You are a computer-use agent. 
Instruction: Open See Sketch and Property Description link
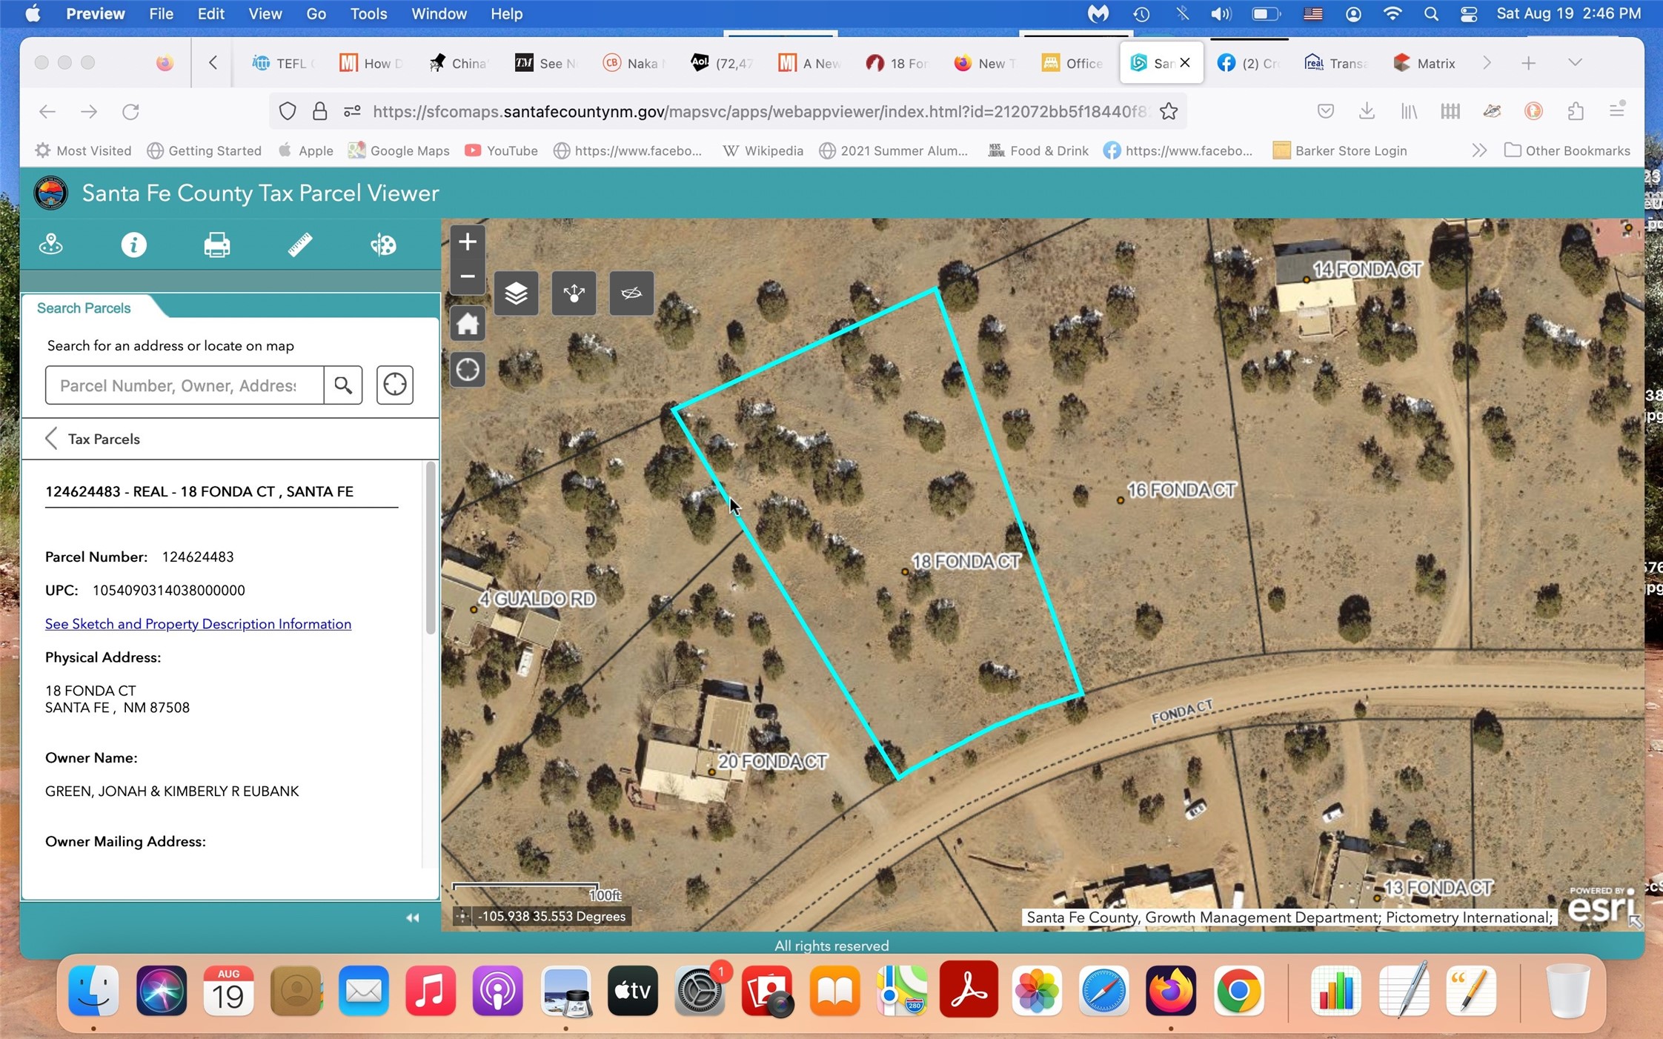click(x=198, y=624)
